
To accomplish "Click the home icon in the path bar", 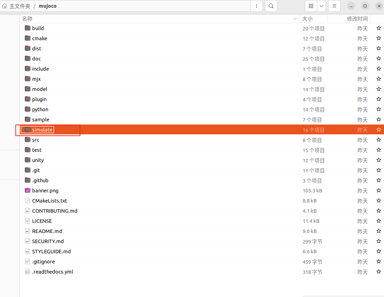I will click(5, 6).
